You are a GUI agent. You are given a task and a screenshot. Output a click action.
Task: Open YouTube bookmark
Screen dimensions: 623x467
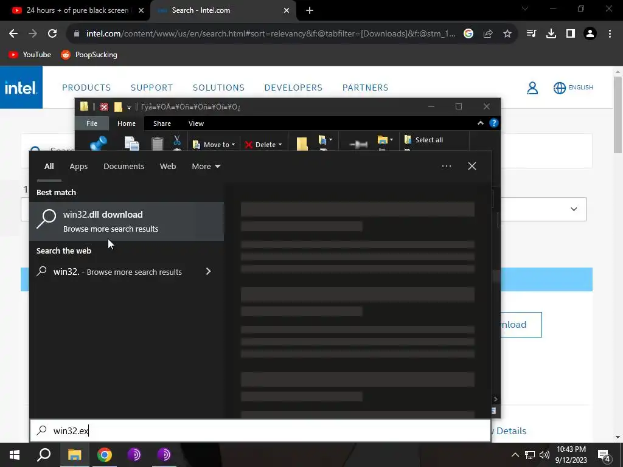coord(30,55)
